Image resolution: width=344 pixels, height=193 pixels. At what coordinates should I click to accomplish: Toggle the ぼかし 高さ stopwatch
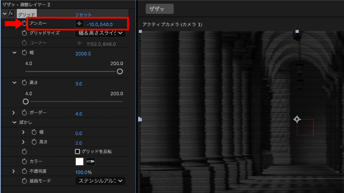[34, 142]
